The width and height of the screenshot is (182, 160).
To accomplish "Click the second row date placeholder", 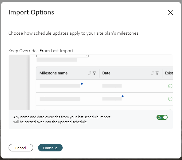I will click(x=112, y=99).
